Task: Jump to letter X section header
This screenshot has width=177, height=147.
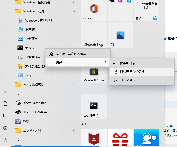Action: coord(19,94)
